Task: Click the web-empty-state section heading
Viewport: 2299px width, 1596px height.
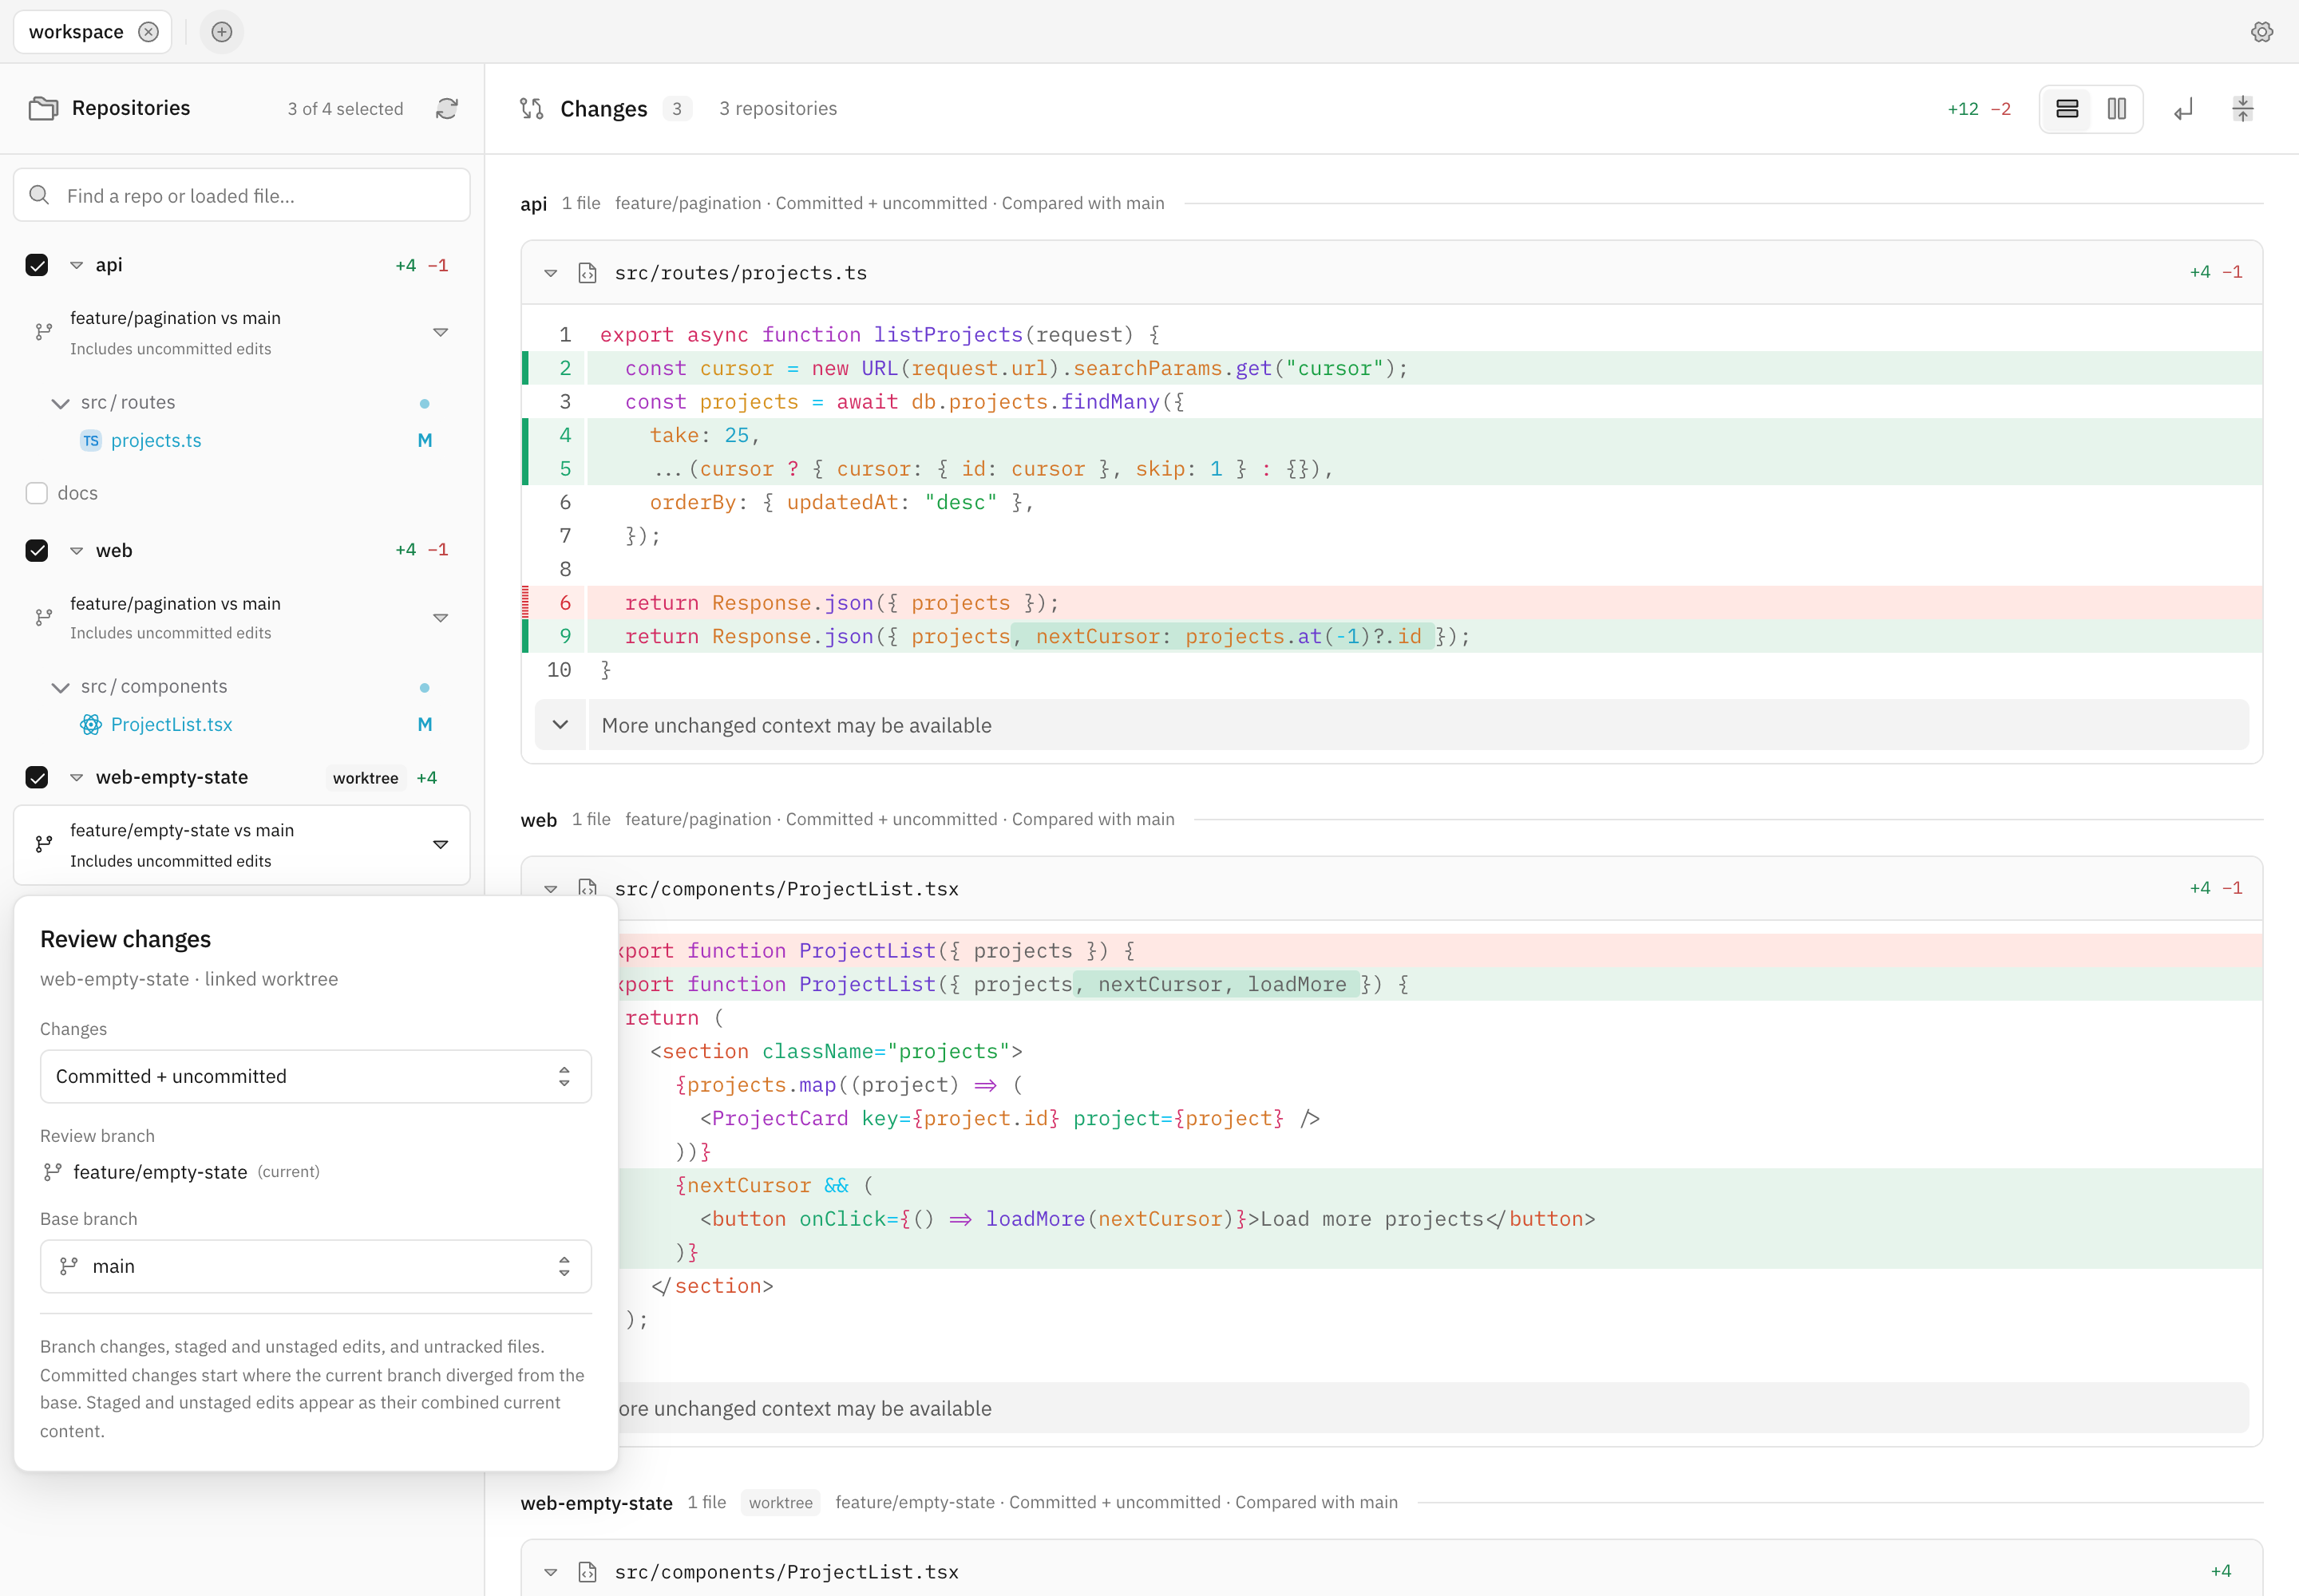Action: click(x=596, y=1503)
